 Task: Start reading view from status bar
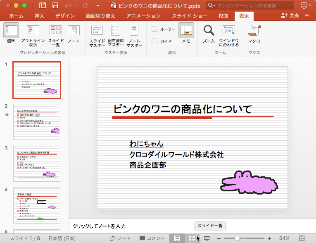click(x=207, y=238)
